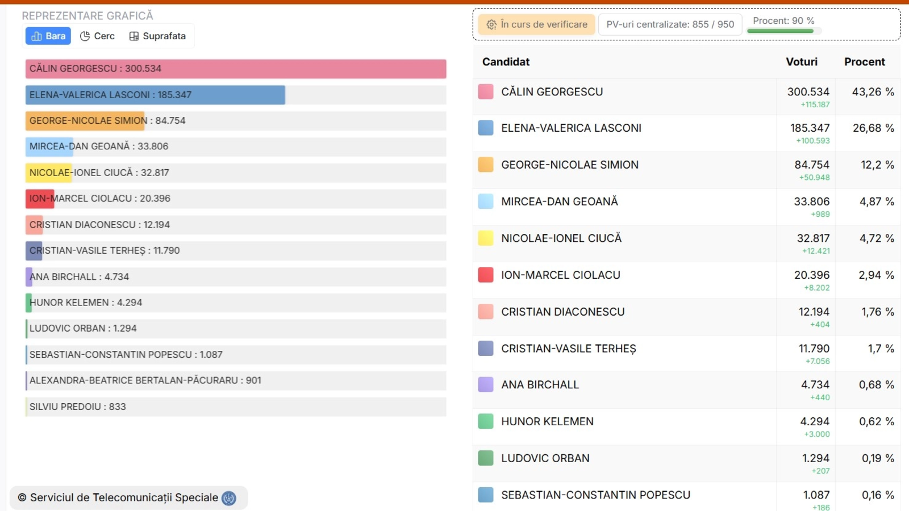Click the Călin Georgescu bar in chart
909x511 pixels.
[x=235, y=69]
